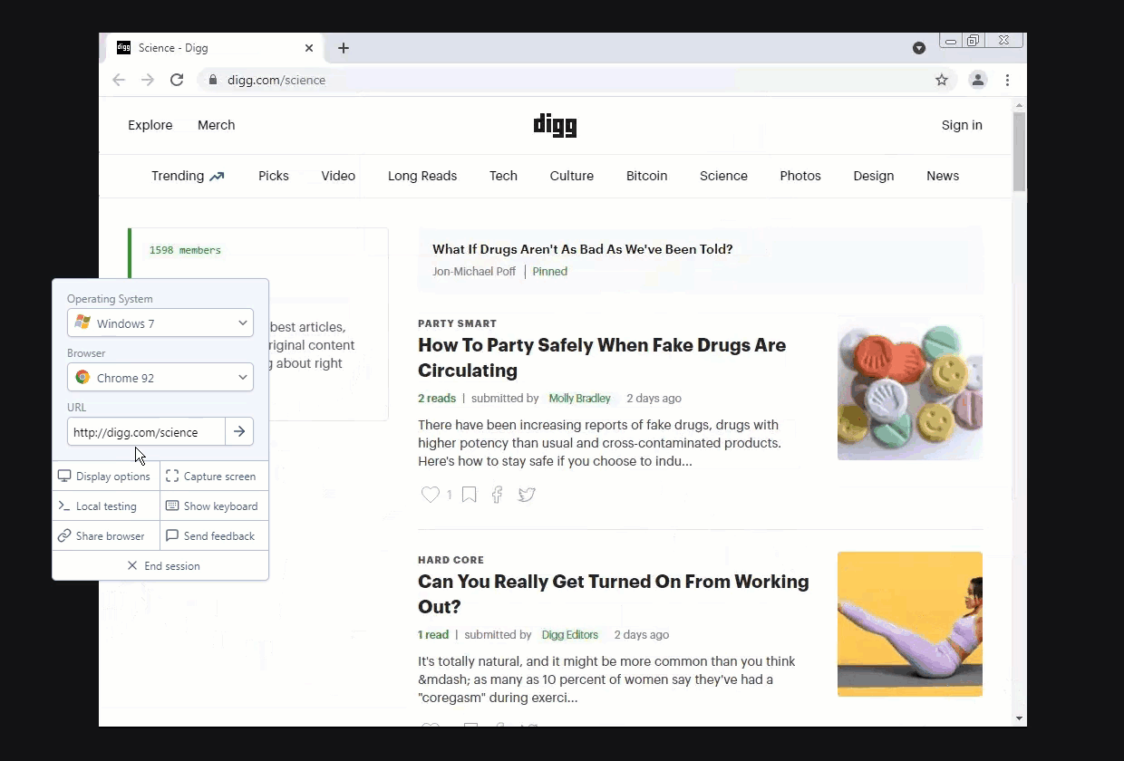This screenshot has height=761, width=1124.
Task: Open How To Party Safely headline
Action: (x=602, y=358)
